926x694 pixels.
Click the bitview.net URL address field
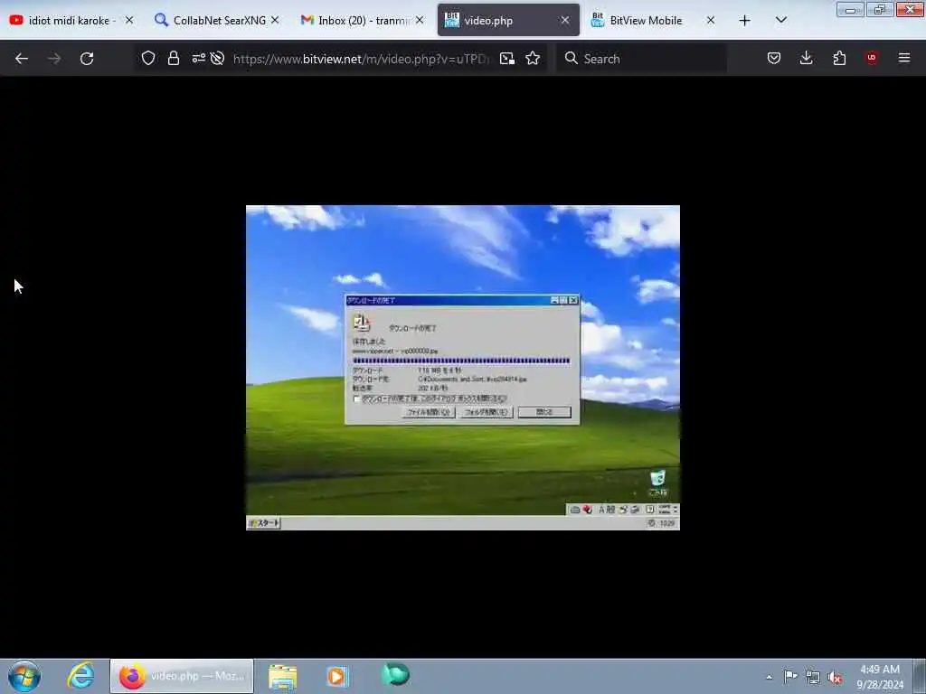362,59
